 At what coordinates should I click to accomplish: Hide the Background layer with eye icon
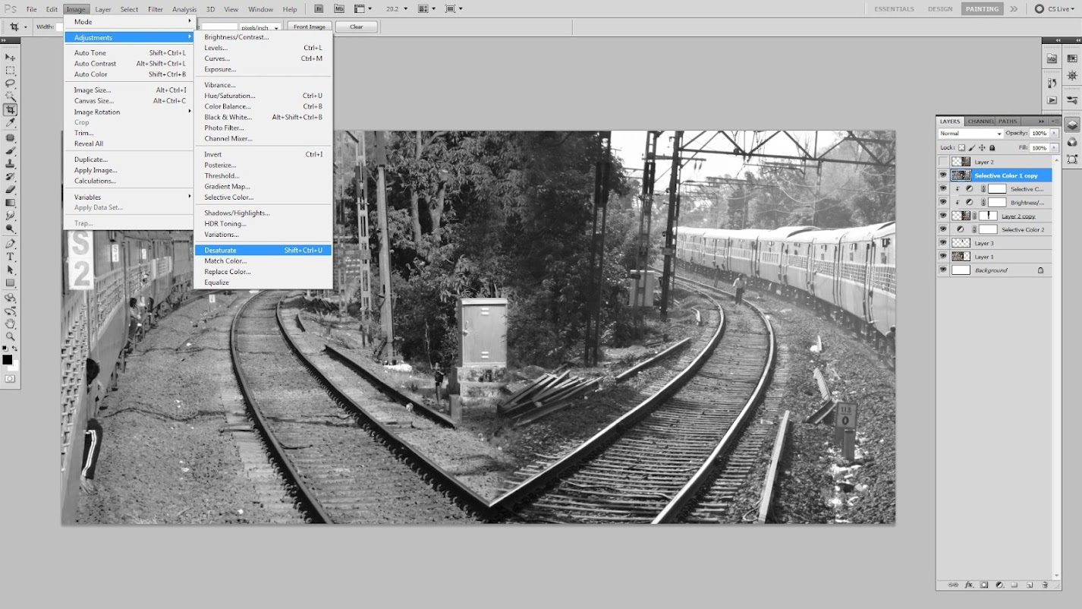(943, 270)
